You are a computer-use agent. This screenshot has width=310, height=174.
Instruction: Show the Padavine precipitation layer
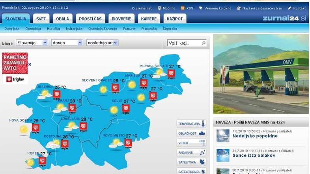pyautogui.click(x=191, y=153)
